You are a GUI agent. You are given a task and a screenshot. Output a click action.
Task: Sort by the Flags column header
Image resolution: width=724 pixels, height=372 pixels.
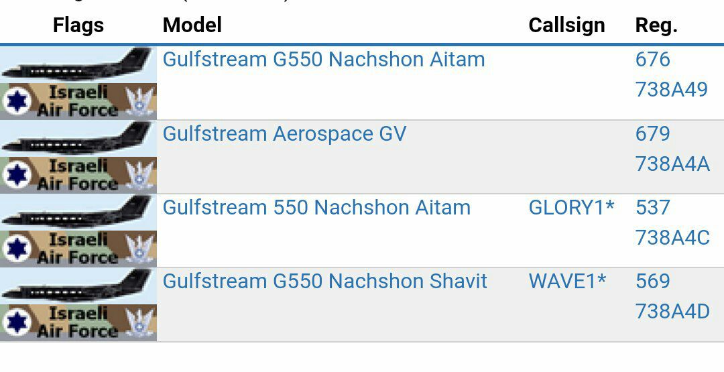pyautogui.click(x=78, y=25)
